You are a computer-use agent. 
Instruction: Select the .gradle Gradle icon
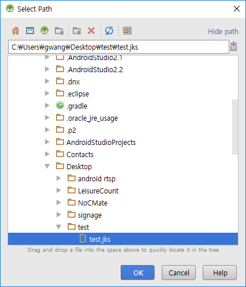coord(60,106)
